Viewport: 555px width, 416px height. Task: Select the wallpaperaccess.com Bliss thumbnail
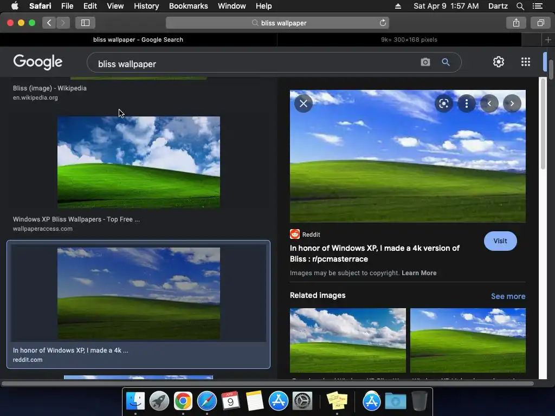point(138,162)
